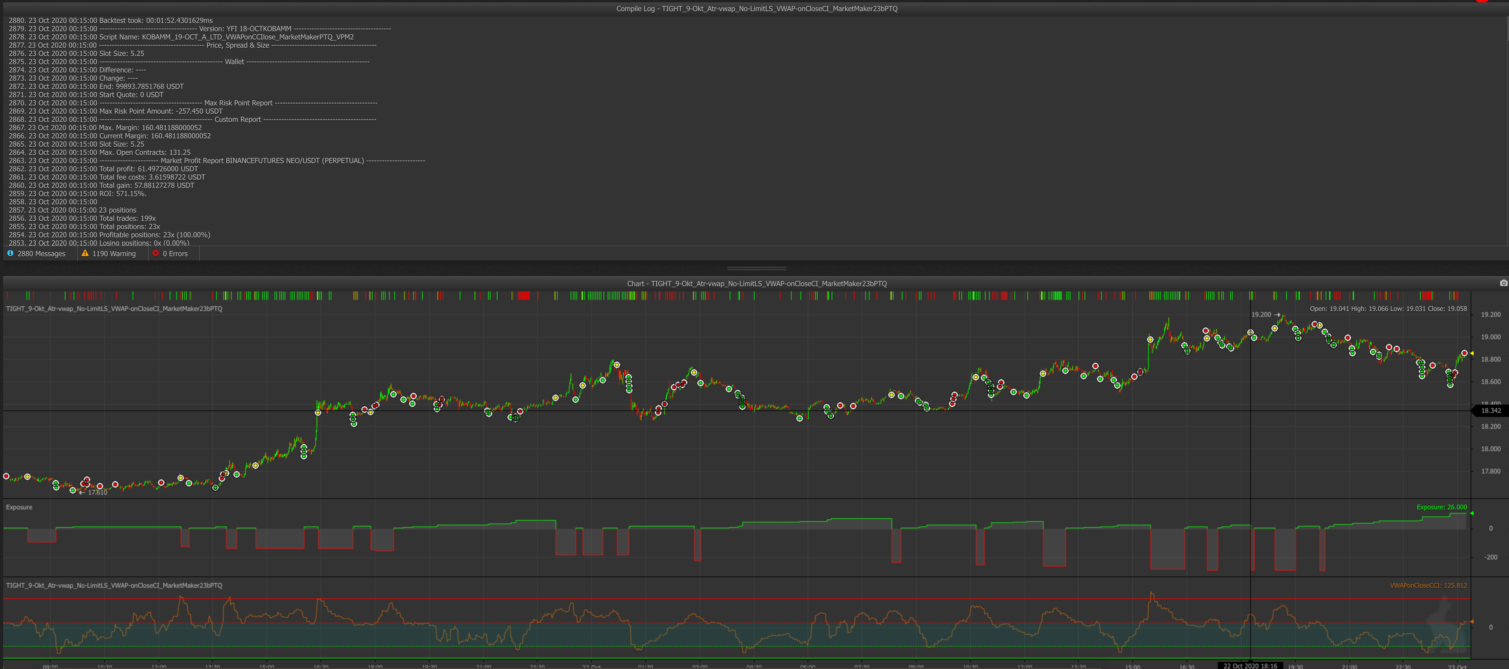This screenshot has height=669, width=1509.
Task: Click the Custom Report header line
Action: click(192, 120)
